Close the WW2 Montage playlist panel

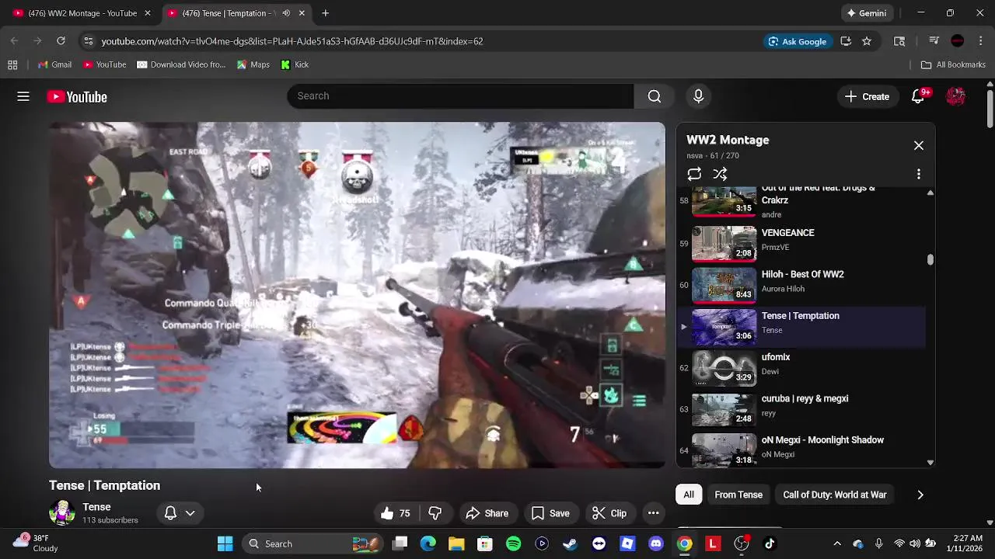tap(918, 145)
